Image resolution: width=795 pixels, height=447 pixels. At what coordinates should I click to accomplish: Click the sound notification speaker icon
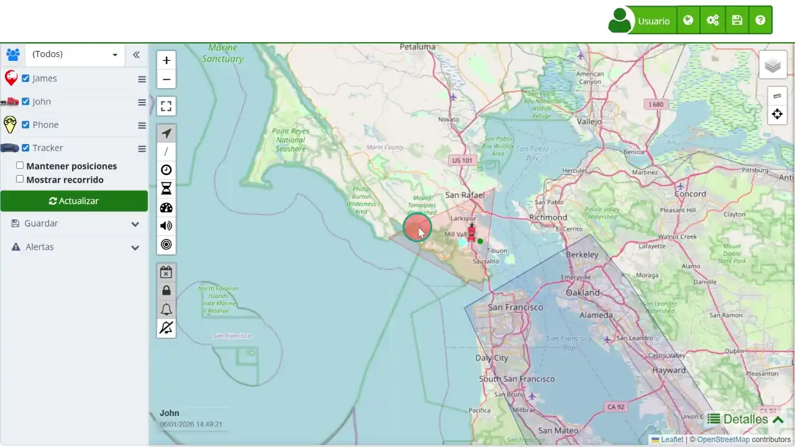pos(166,225)
